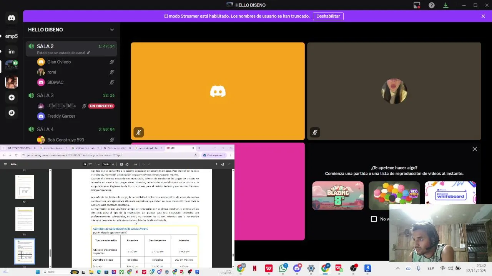This screenshot has height=276, width=492.
Task: Open Discord inbox icon in title bar
Action: tap(417, 5)
